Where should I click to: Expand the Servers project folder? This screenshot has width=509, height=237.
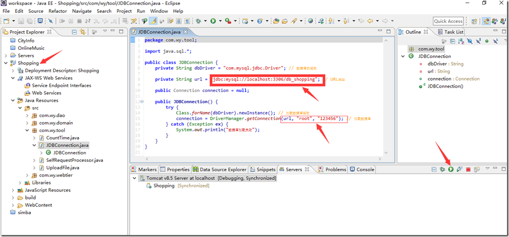[6, 55]
